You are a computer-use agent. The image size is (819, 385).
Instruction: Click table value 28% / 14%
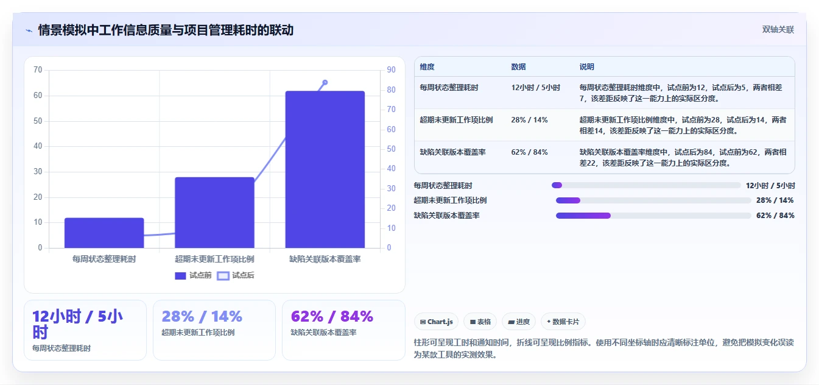tap(529, 120)
